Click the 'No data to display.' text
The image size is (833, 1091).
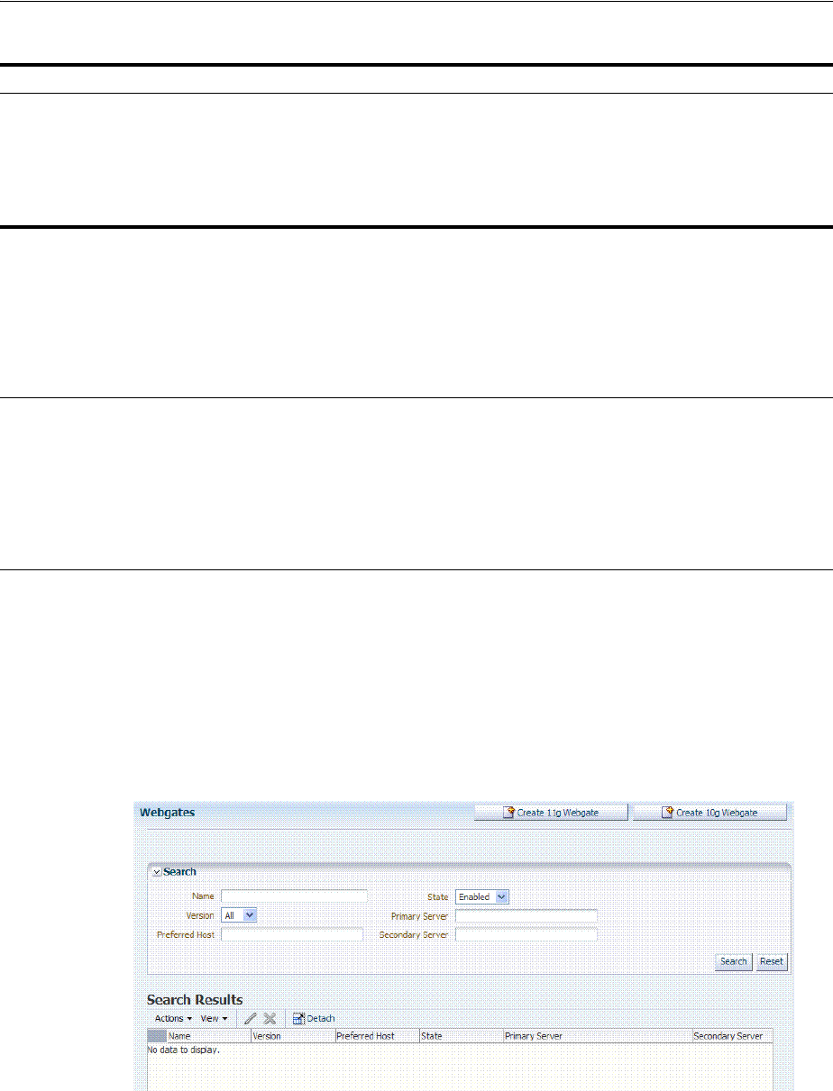pos(183,1050)
